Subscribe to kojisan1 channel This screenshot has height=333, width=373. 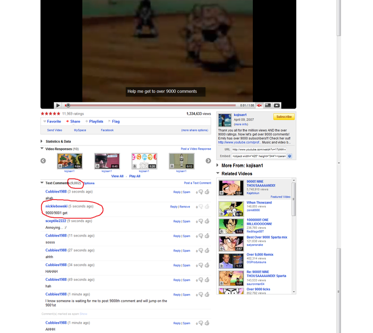coord(284,116)
